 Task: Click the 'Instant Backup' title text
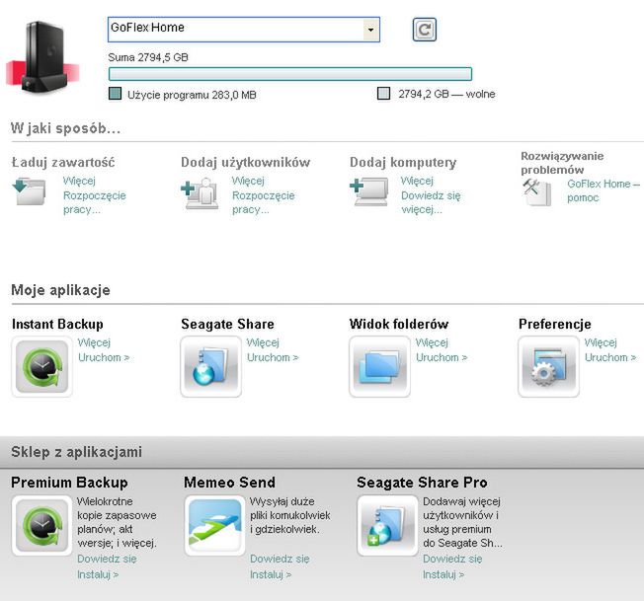pyautogui.click(x=57, y=324)
